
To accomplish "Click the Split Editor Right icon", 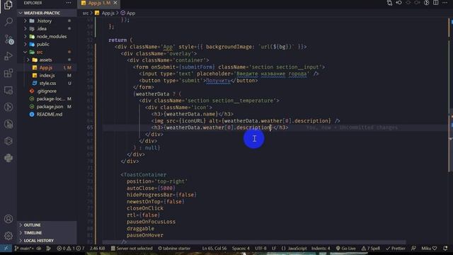I will [436, 3].
